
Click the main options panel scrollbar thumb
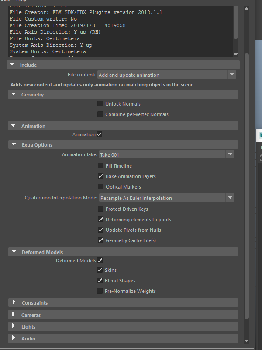(247, 186)
